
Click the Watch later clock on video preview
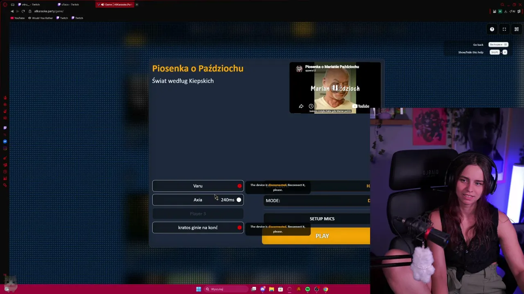[x=311, y=106]
